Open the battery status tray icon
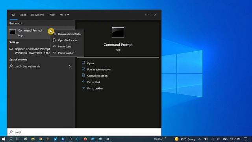 [206, 139]
